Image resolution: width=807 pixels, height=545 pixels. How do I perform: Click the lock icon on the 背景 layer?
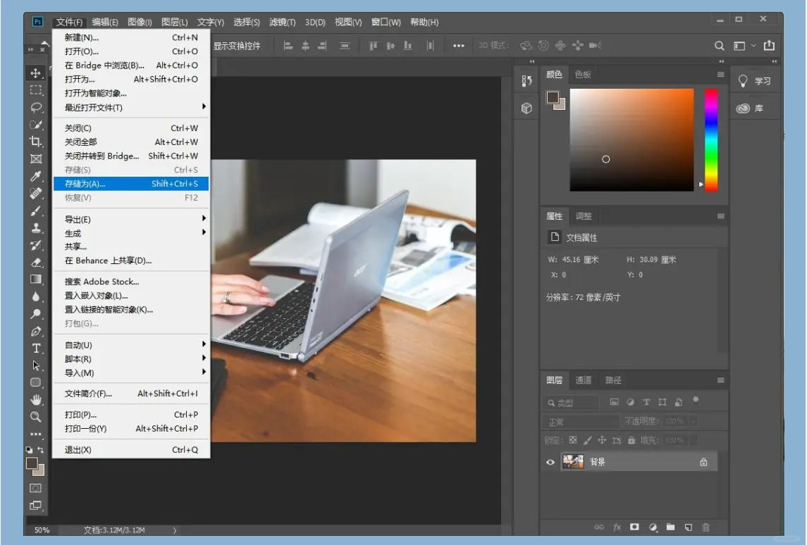click(x=703, y=462)
